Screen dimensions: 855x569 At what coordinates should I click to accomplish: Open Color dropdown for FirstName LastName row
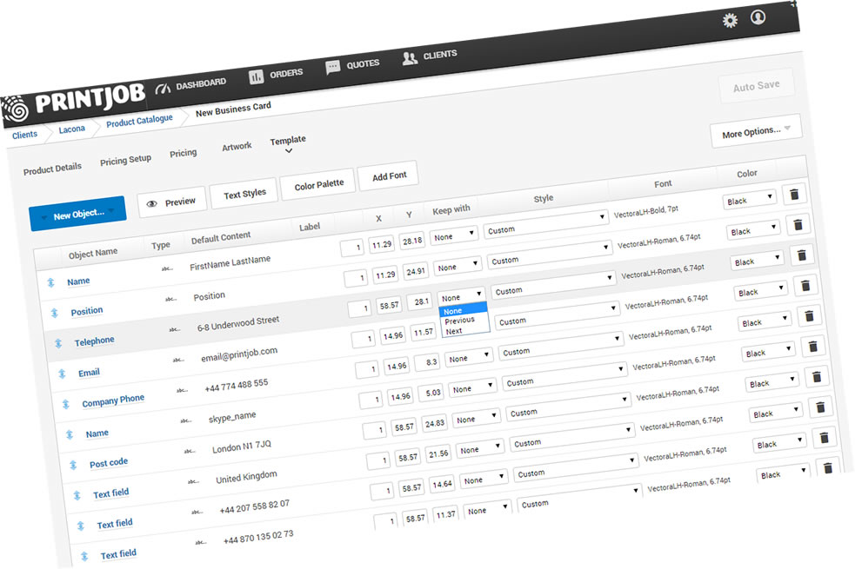750,200
